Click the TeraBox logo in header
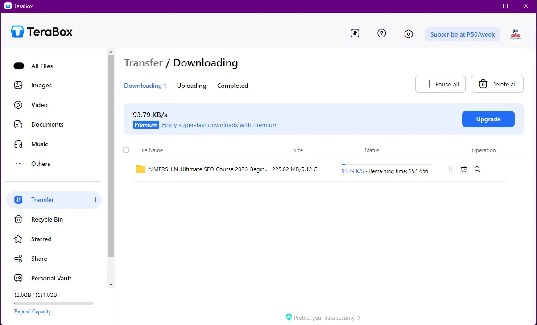The image size is (537, 325). click(42, 32)
